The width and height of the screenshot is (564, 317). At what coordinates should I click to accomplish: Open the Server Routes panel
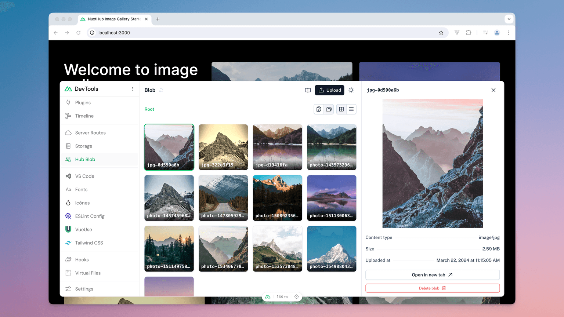coord(90,133)
